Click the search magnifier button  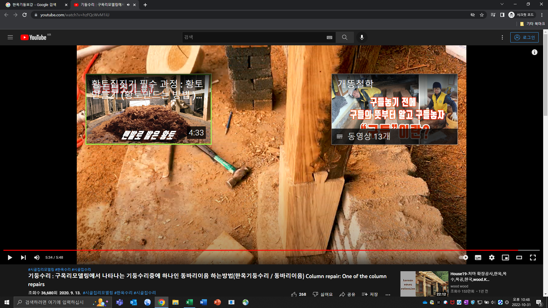[x=344, y=37]
